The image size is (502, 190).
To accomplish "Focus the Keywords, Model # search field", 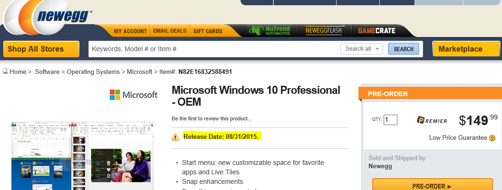I will (214, 49).
